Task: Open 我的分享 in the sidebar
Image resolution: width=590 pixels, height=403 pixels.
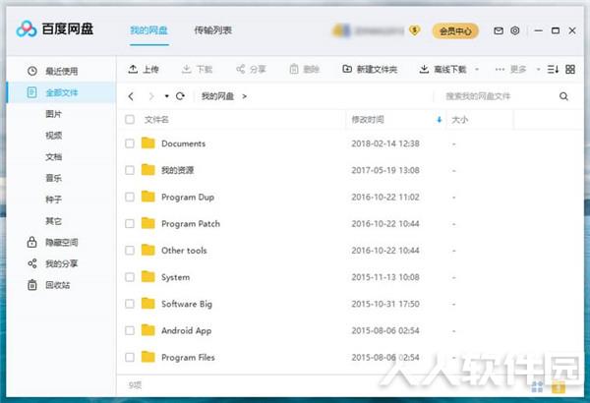Action: (x=53, y=263)
